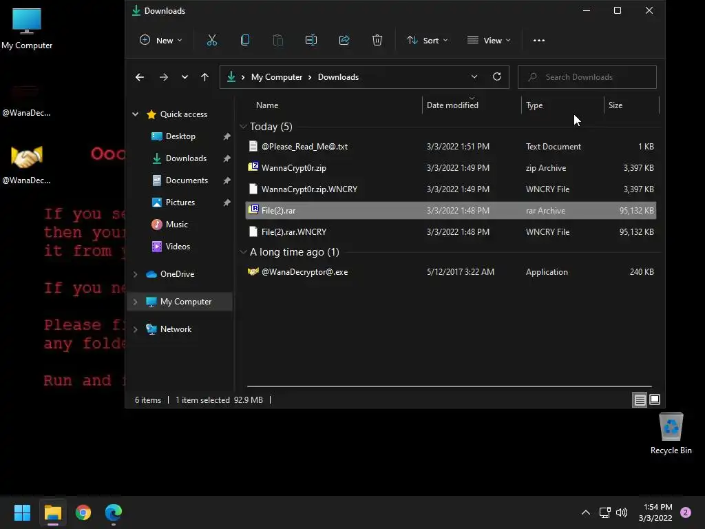Switch to details view icon in status bar
This screenshot has height=529, width=705.
point(640,400)
